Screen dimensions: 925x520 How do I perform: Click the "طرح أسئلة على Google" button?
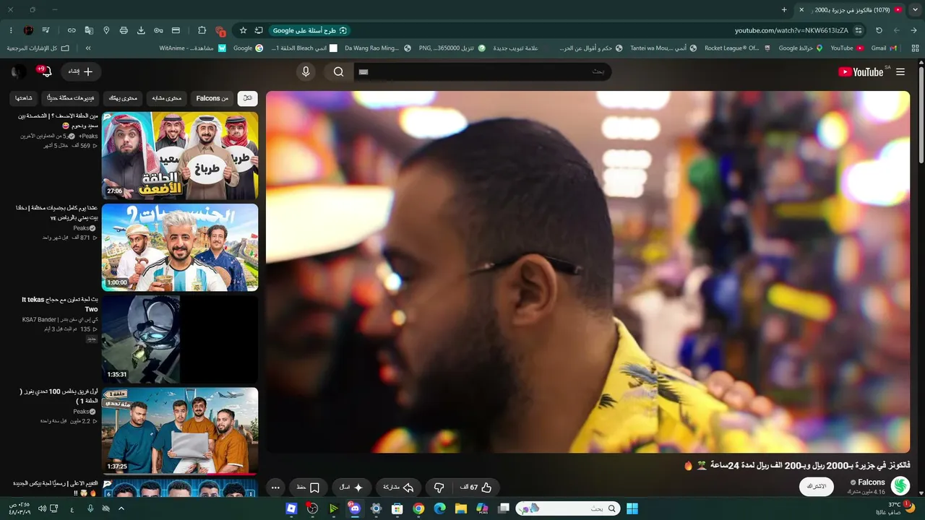pos(310,30)
